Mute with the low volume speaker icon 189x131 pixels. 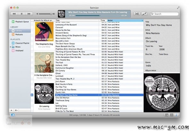point(37,14)
